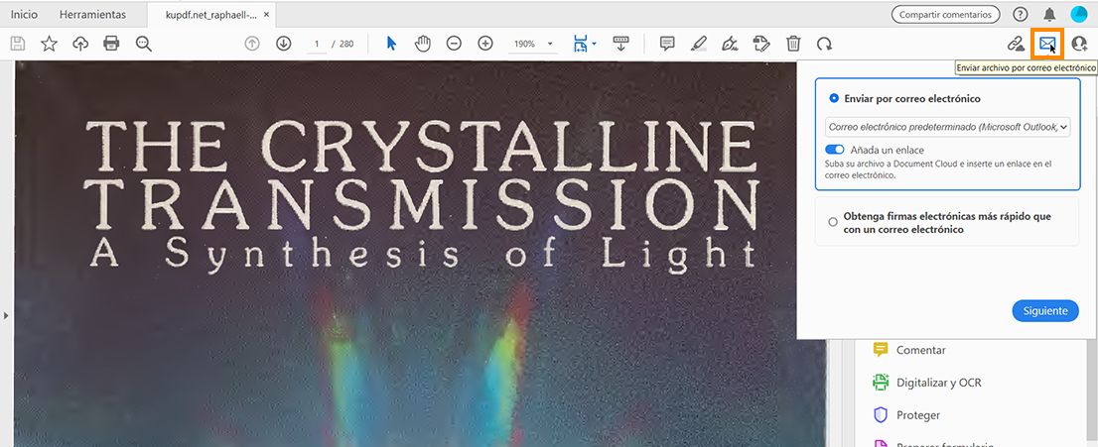Click the add person share icon

1079,44
